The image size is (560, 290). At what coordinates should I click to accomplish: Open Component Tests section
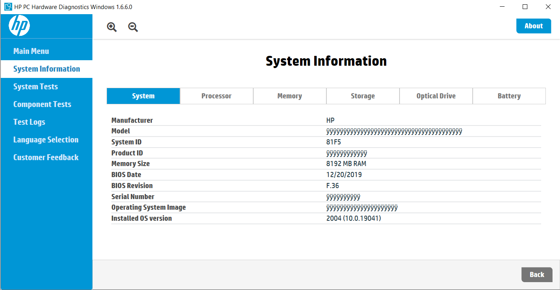click(42, 104)
